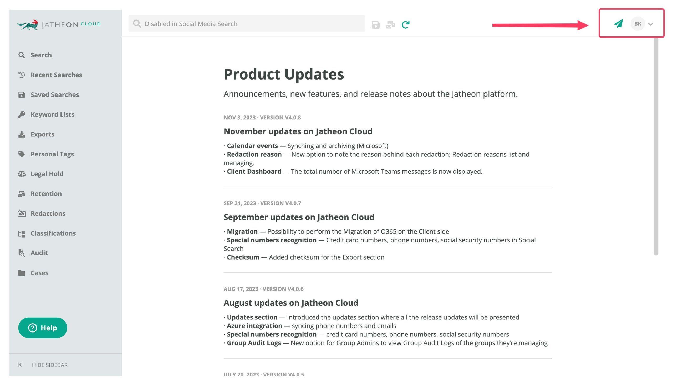Click the Redaction reason bullet
The height and width of the screenshot is (385, 673).
click(376, 159)
